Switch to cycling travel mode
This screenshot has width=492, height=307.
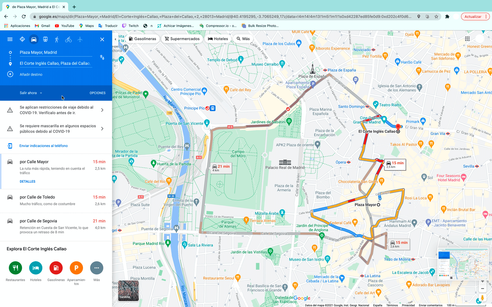tap(68, 39)
